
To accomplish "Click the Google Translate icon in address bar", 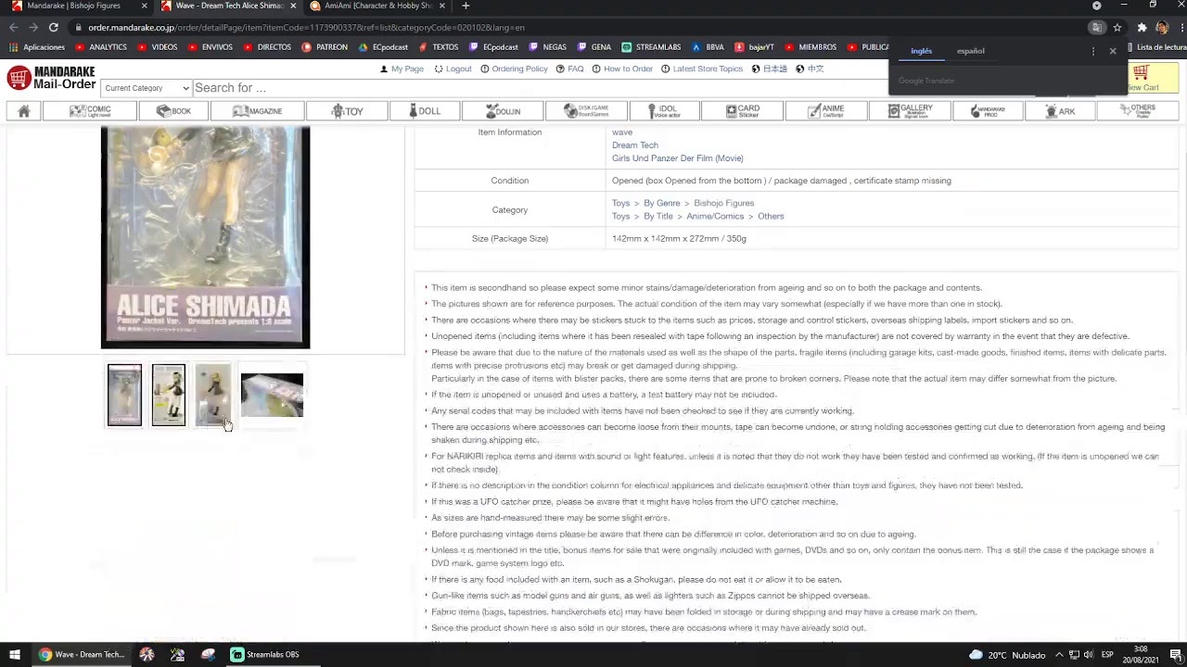I will [1096, 28].
